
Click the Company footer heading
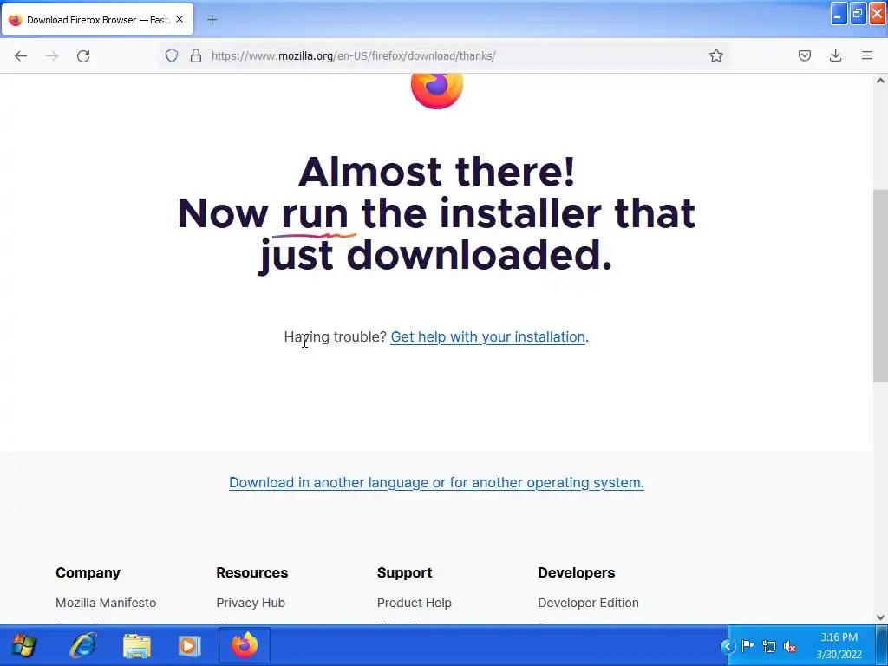[x=88, y=572]
